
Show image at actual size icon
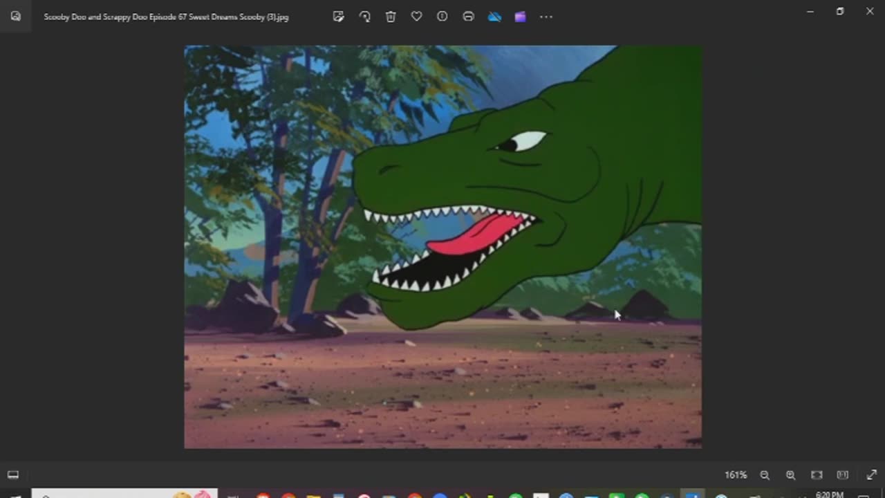[842, 475]
